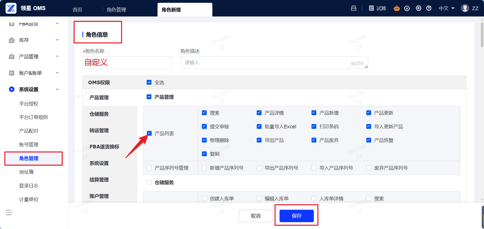Screen dimensions: 484x229
Task: Check the 仓储服务 group checkbox
Action: pos(149,182)
